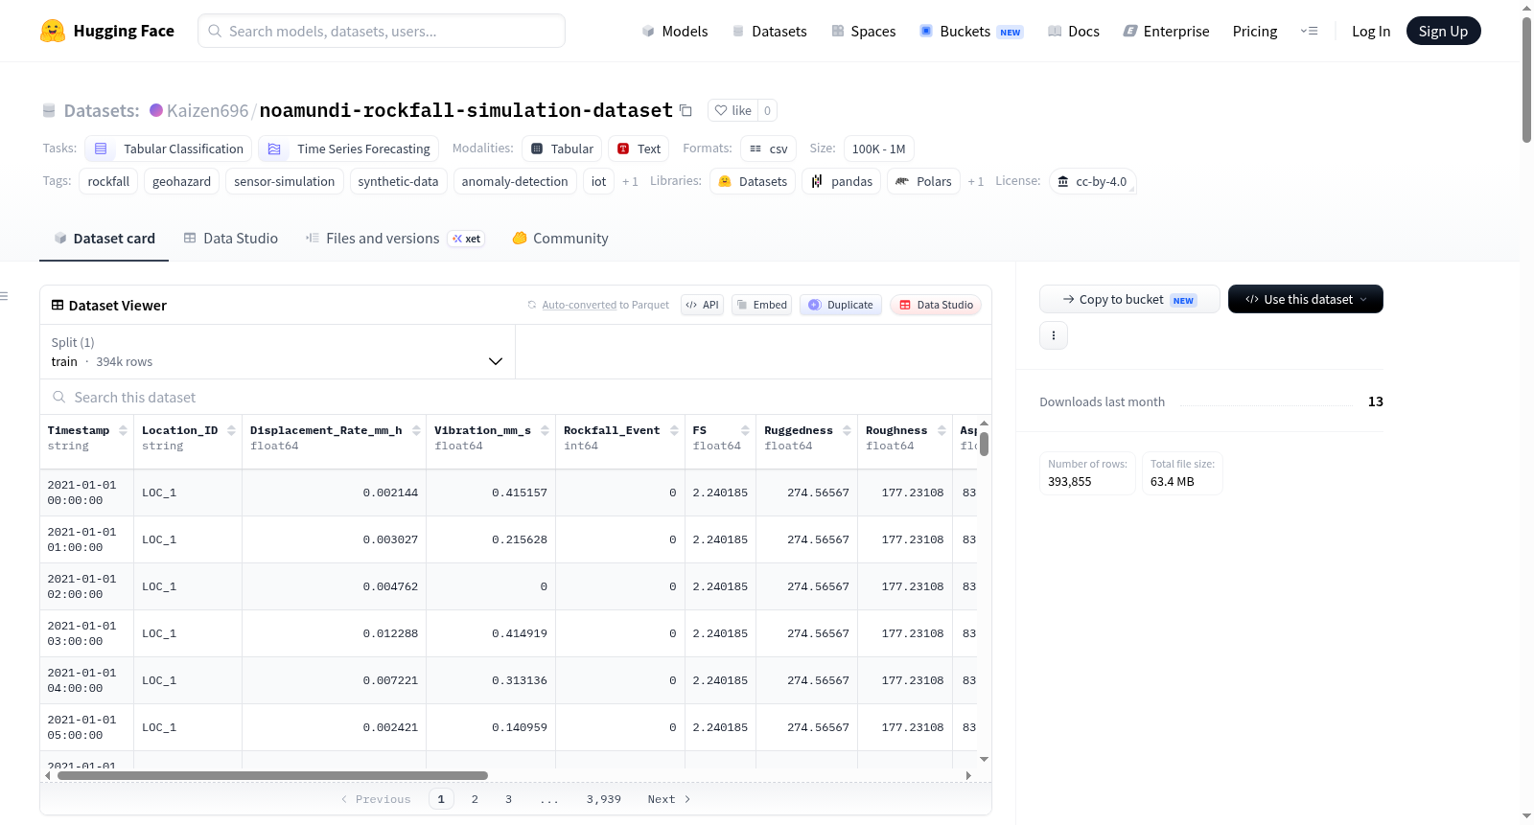Click the search magnifier in top bar

click(215, 31)
